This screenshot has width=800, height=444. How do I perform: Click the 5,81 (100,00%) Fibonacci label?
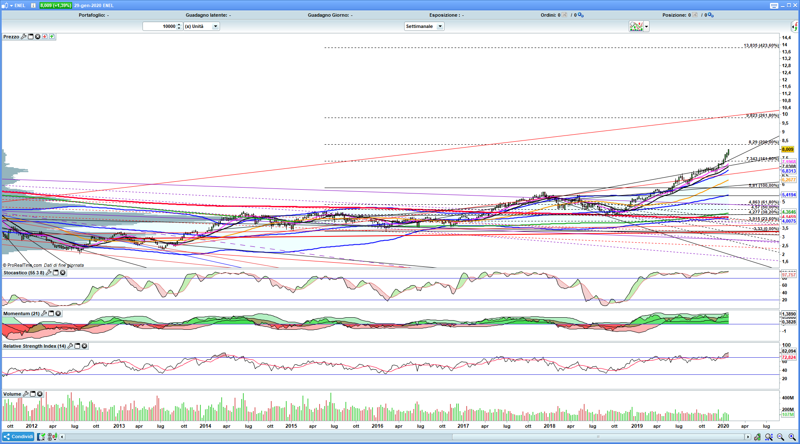(763, 186)
